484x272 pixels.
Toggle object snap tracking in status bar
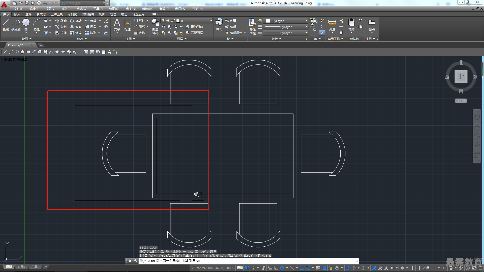[302, 268]
